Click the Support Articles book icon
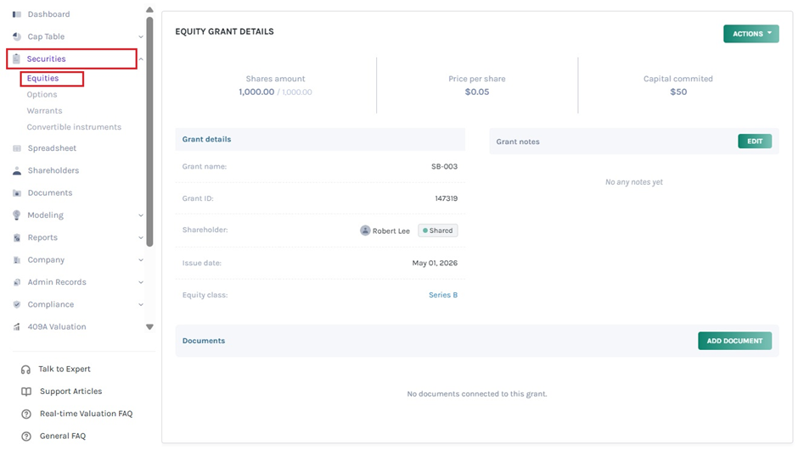This screenshot has height=450, width=798. [x=26, y=392]
